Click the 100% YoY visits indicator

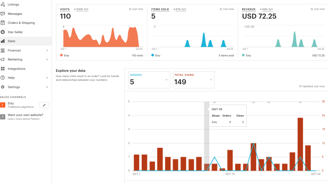(81, 9)
